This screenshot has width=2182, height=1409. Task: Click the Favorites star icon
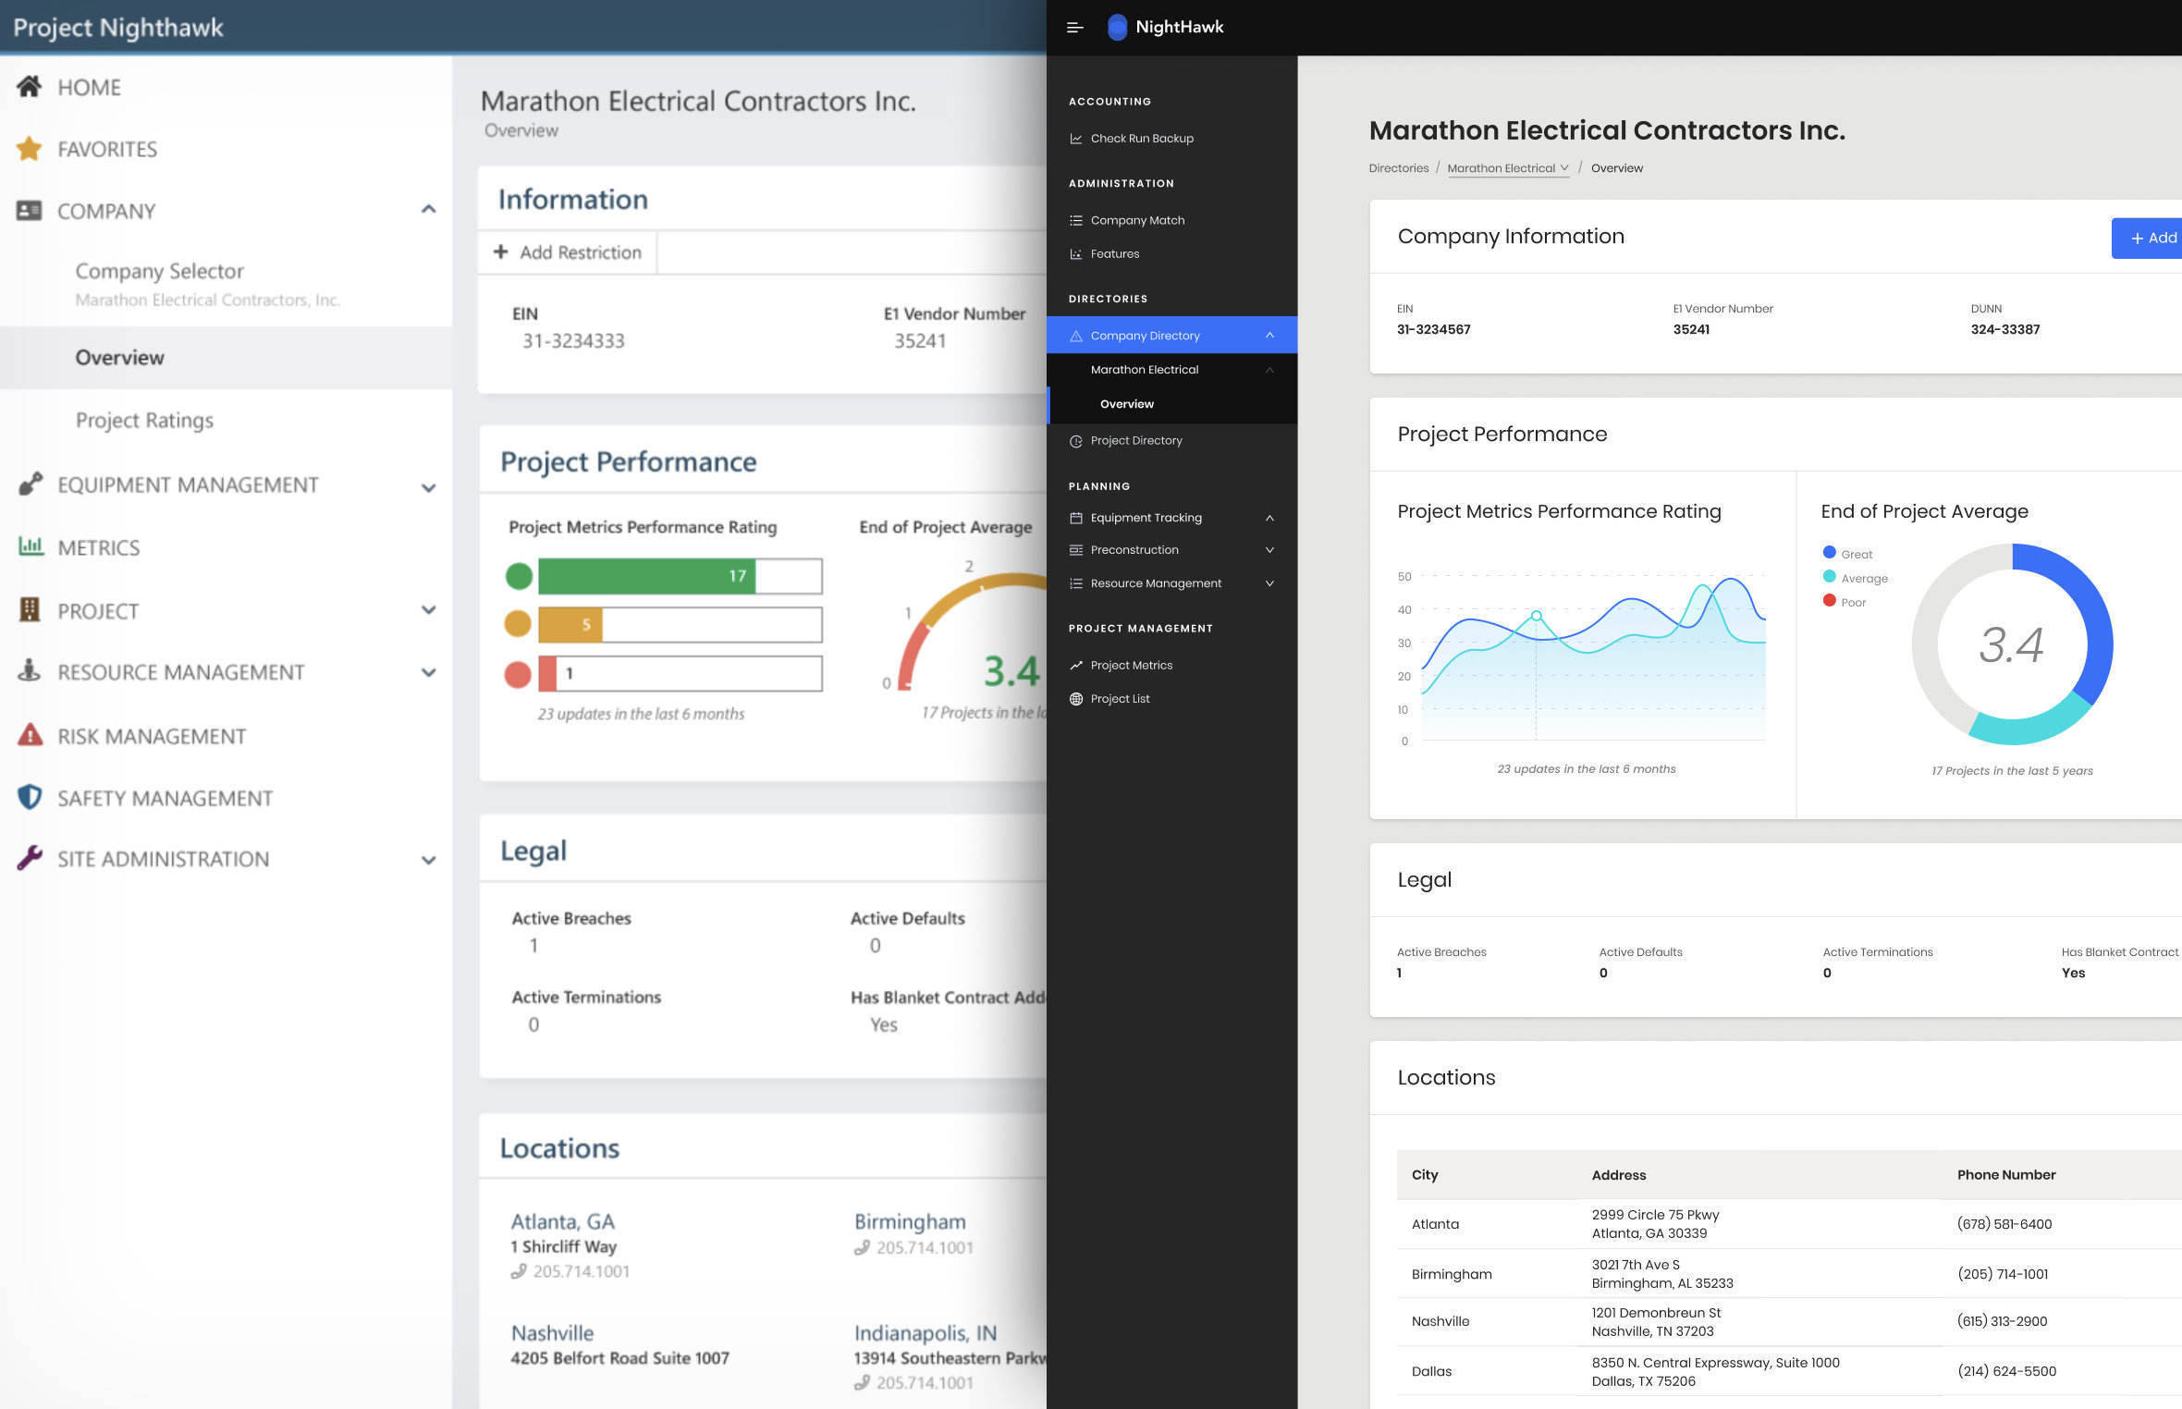30,149
